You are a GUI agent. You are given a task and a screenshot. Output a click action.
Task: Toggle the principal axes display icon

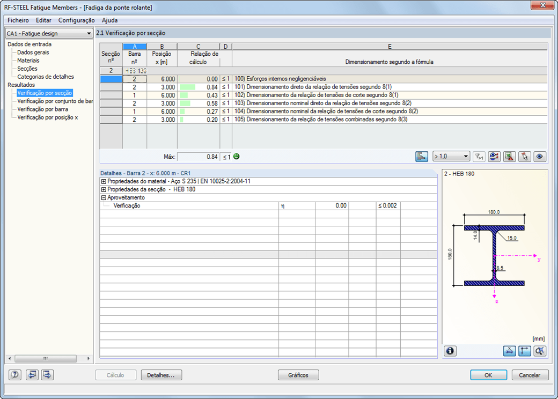pos(525,351)
